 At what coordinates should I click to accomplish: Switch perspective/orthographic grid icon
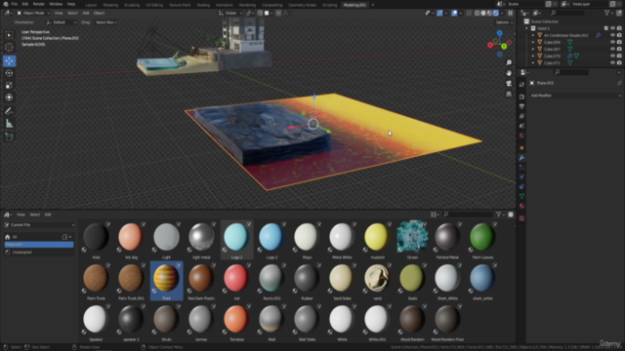[x=509, y=94]
